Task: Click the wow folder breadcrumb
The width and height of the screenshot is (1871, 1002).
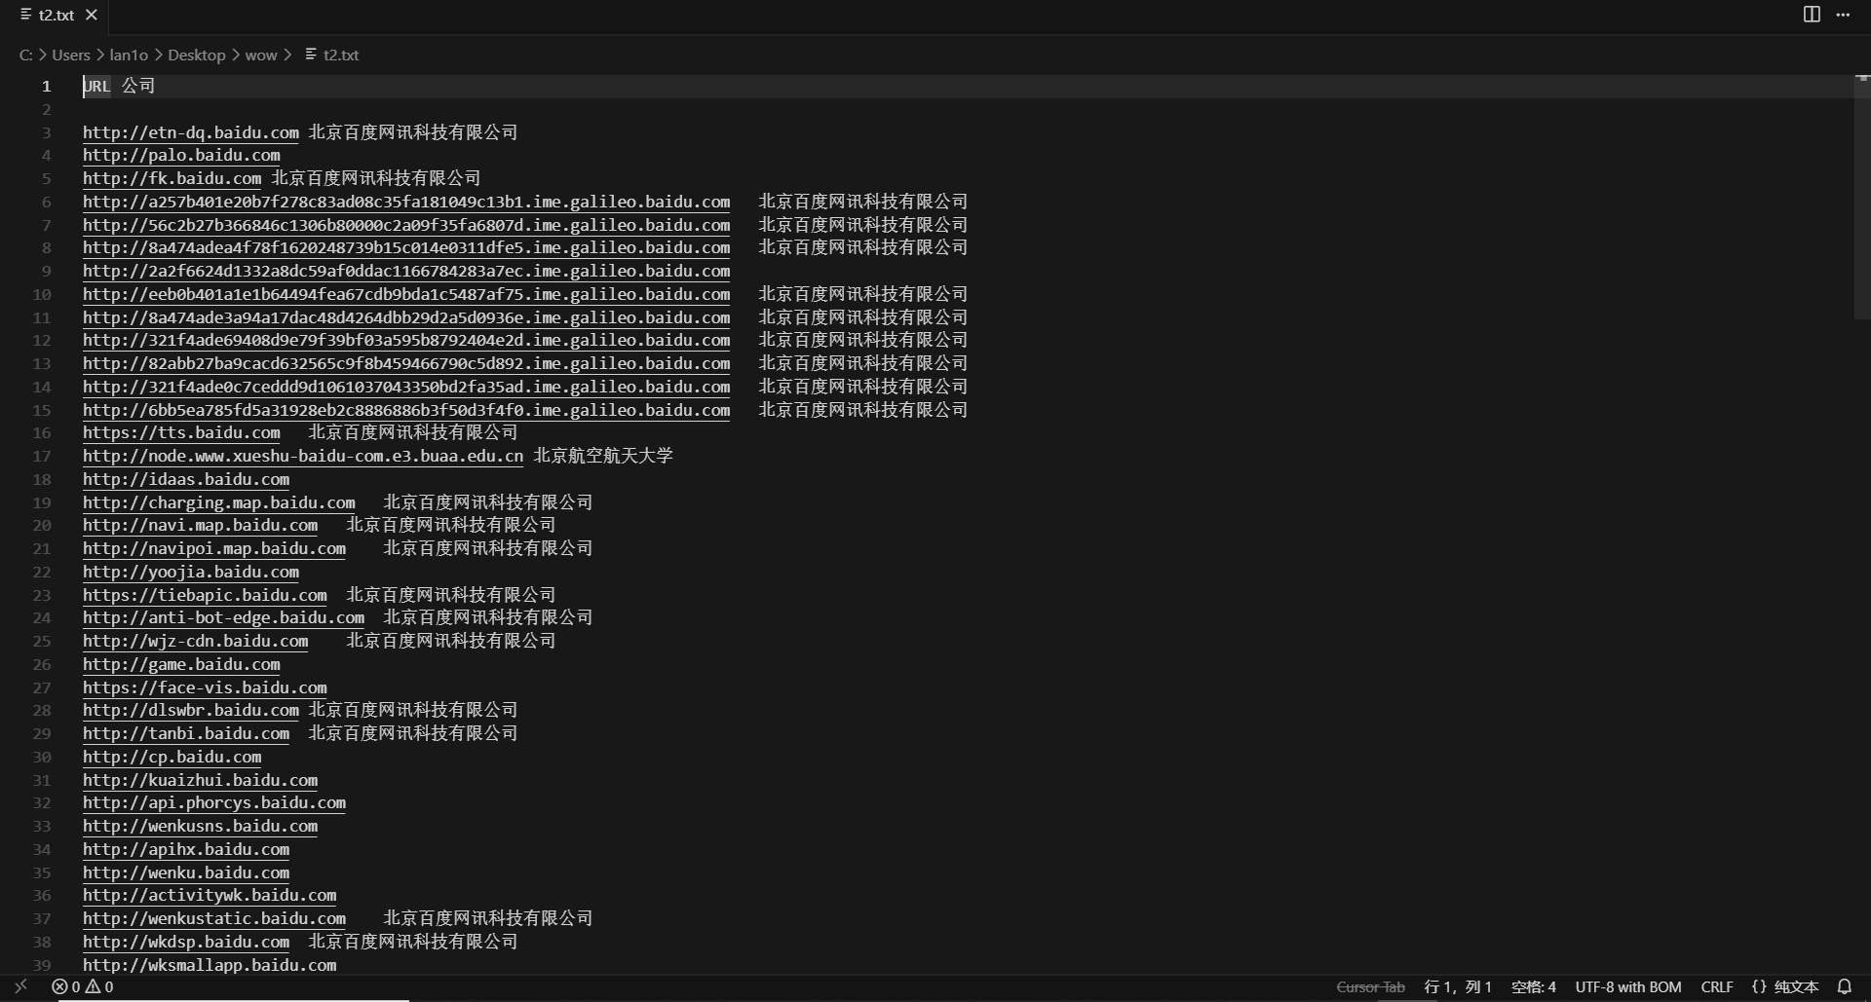Action: coord(260,55)
